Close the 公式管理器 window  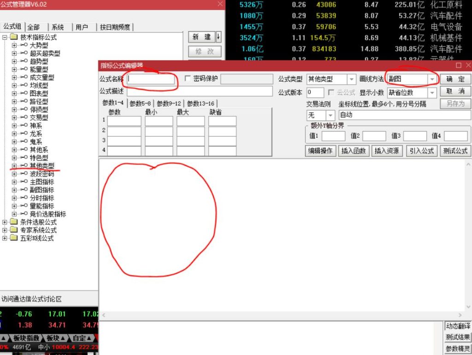[x=220, y=4]
